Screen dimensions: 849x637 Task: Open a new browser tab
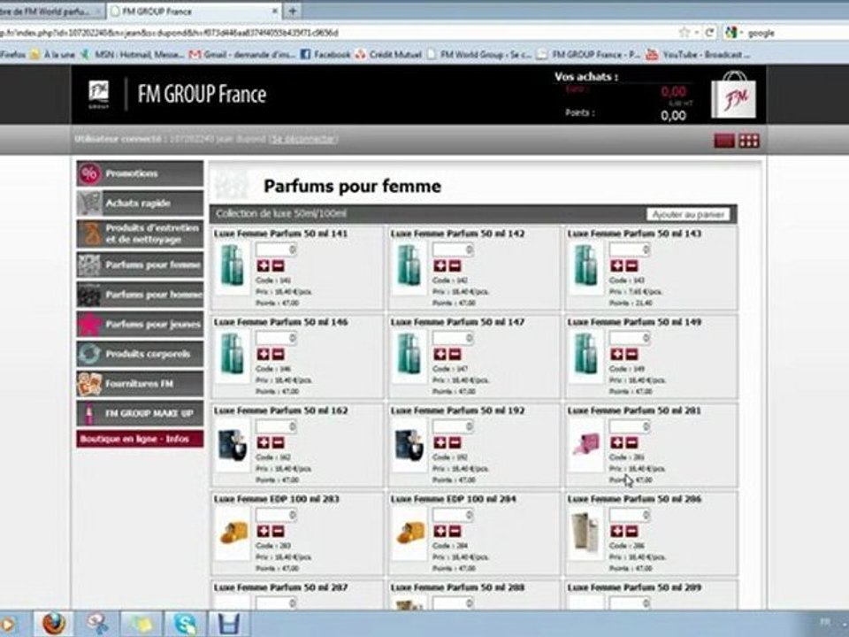[293, 11]
